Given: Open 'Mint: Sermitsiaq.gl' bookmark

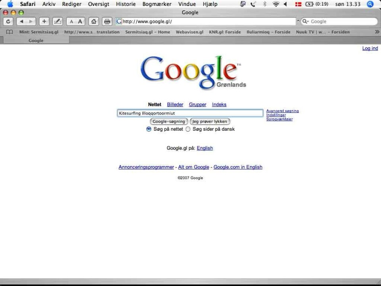Looking at the screenshot, I should pos(39,32).
